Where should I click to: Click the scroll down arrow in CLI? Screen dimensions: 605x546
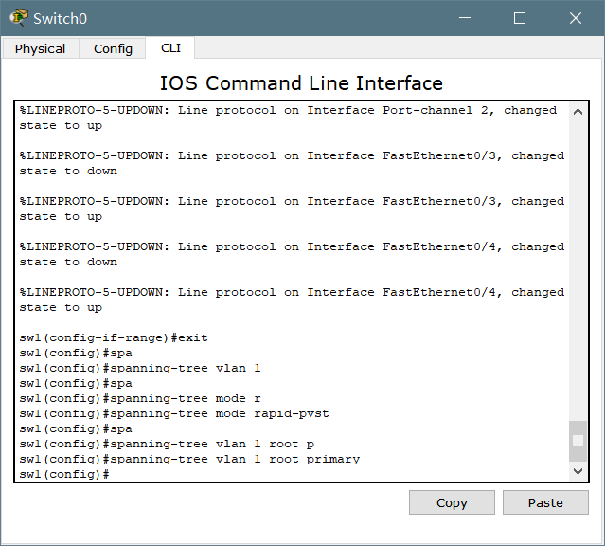578,470
